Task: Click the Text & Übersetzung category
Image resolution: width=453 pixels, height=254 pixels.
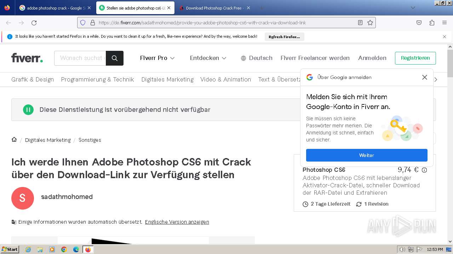Action: point(279,79)
